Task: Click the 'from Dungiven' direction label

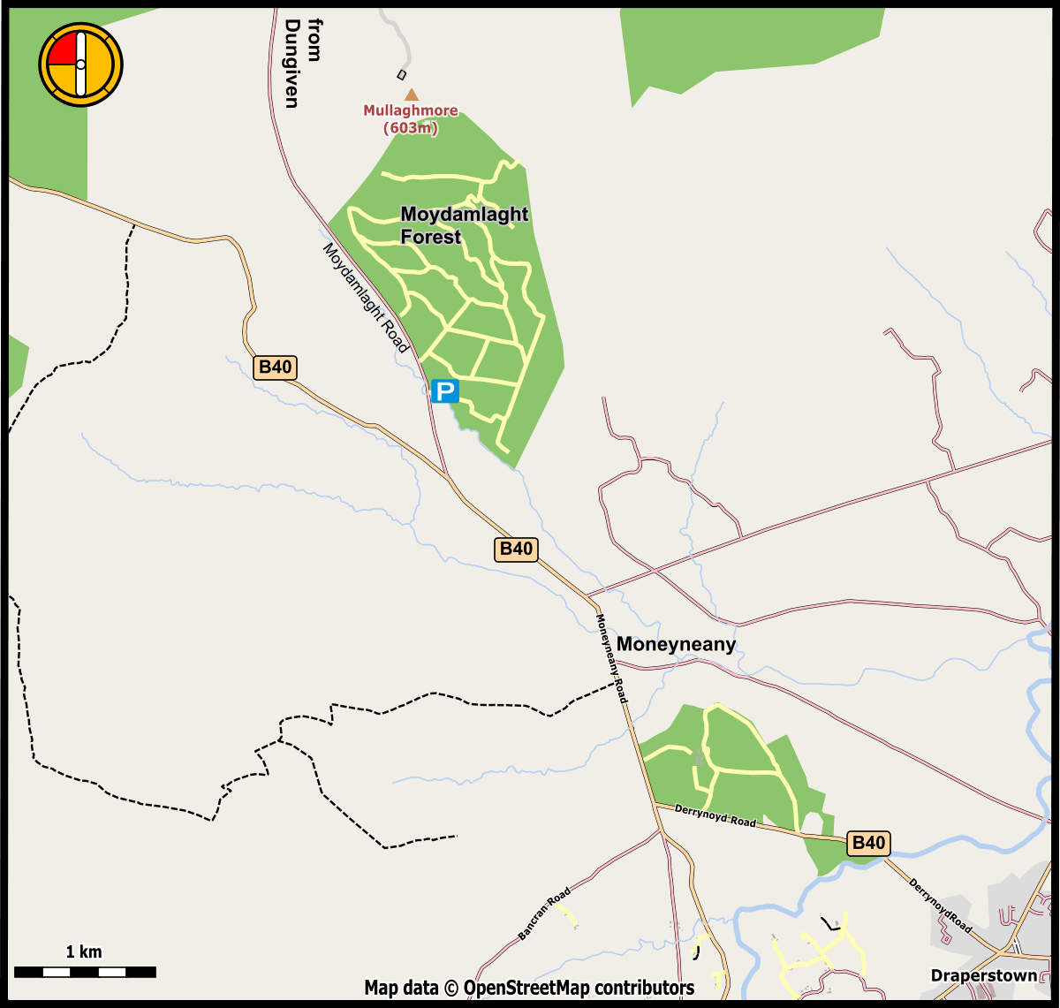Action: click(x=301, y=64)
